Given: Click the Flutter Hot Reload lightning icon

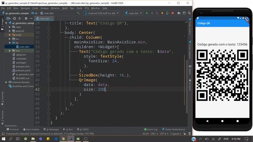Looking at the screenshot, I should click(x=162, y=13).
